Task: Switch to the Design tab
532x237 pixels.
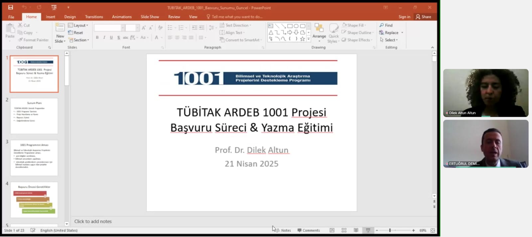Action: click(x=70, y=17)
